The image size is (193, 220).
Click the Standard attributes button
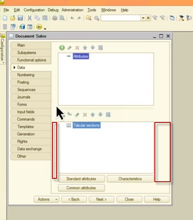pyautogui.click(x=81, y=179)
